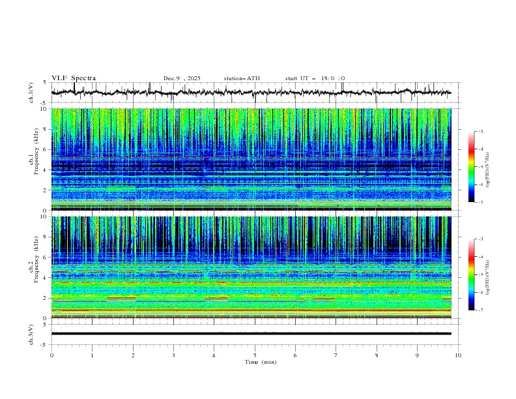The image size is (516, 399).
Task: Click time axis tick label "0"
Action: click(x=51, y=355)
